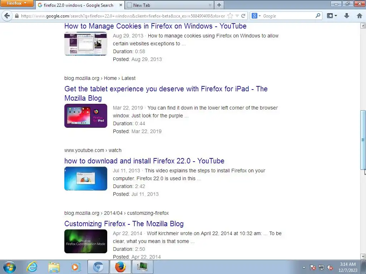Image resolution: width=366 pixels, height=274 pixels.
Task: Open a new tab with the plus button
Action: (219, 5)
